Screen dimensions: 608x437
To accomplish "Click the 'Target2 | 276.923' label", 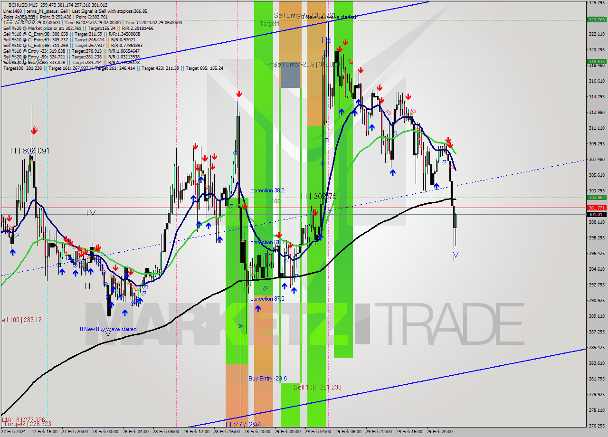I will [27, 424].
